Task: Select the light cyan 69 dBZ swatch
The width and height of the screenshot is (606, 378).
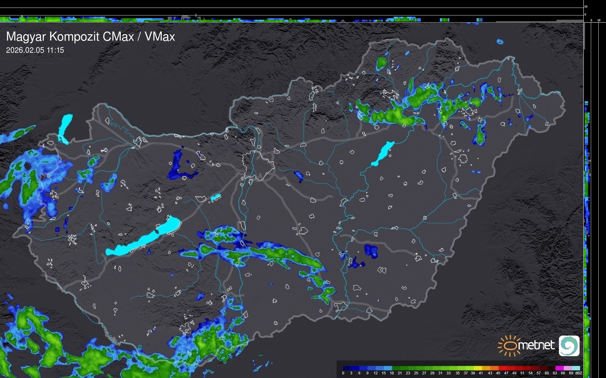Action: [x=576, y=368]
